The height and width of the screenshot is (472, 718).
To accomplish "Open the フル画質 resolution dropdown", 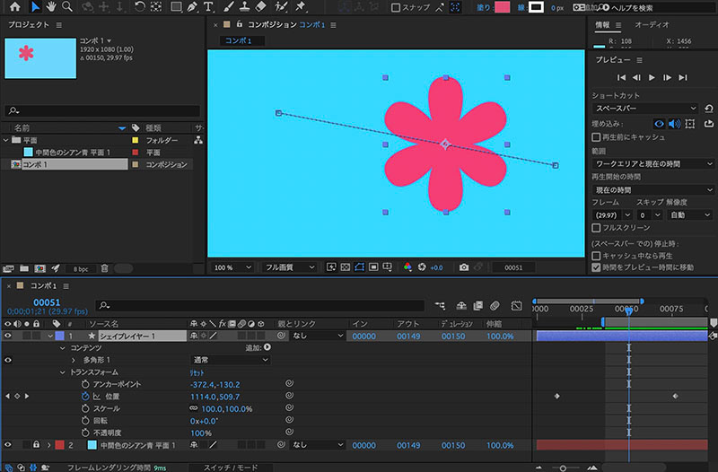I will [289, 267].
